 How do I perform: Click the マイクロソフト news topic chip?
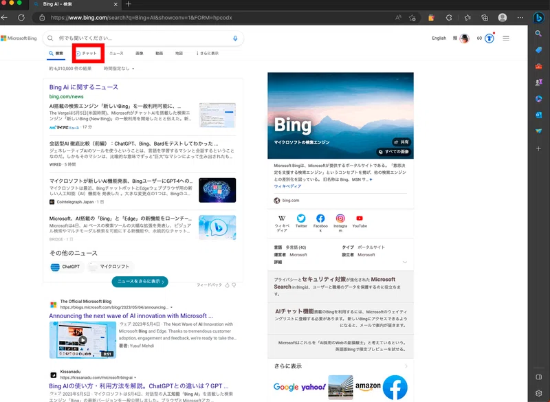tap(111, 267)
